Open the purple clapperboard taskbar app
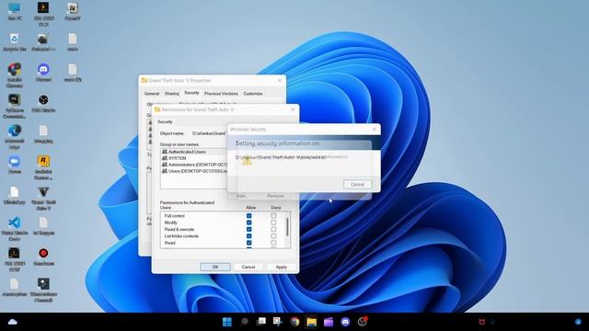 329,322
